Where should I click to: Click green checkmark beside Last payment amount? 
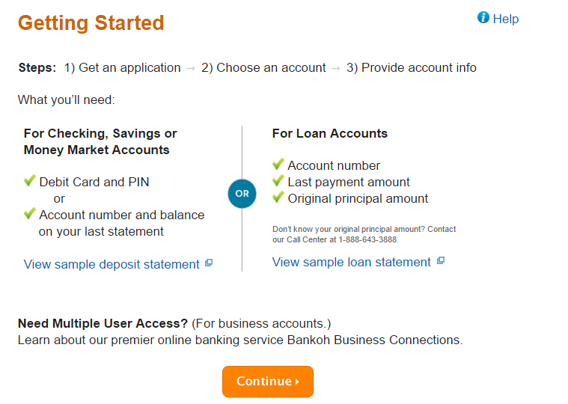pyautogui.click(x=278, y=180)
